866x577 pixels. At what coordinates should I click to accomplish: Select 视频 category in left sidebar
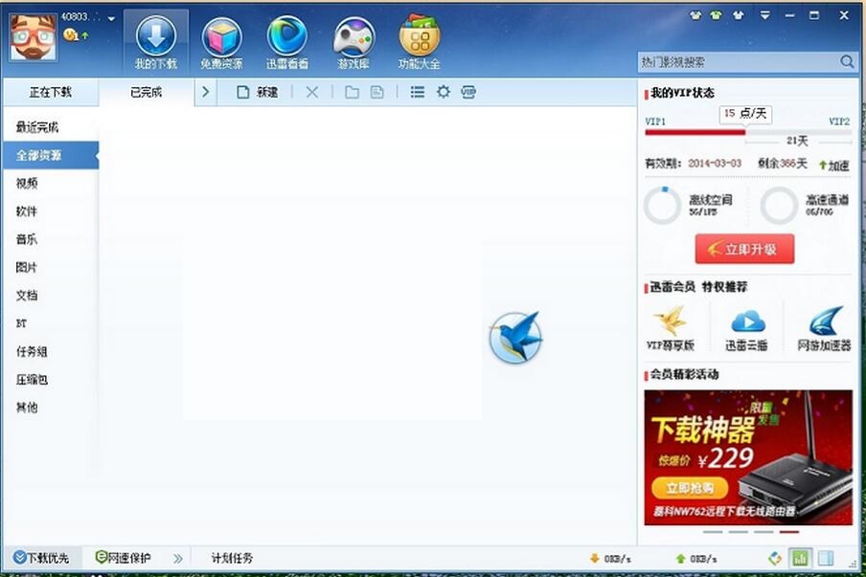(27, 183)
